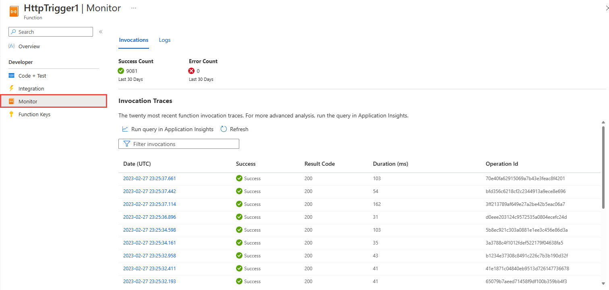Viewport: 609px width, 290px height.
Task: Click the search magnifier in the sidebar
Action: coord(13,32)
